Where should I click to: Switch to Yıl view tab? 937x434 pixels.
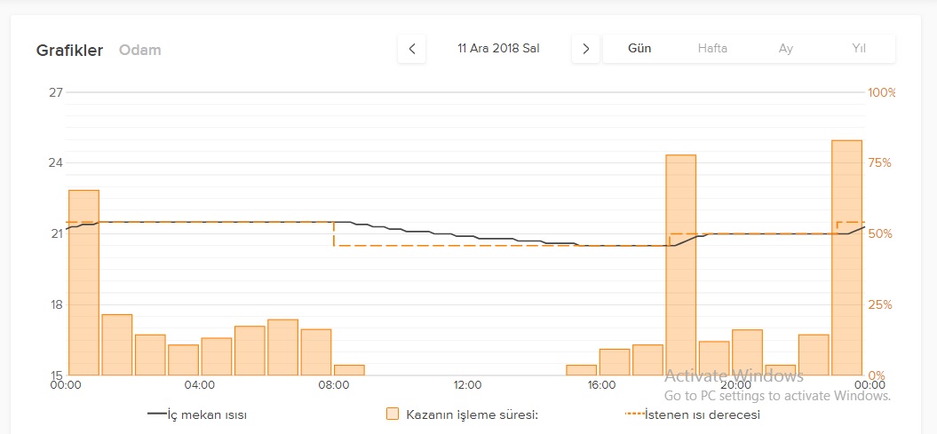tap(859, 49)
